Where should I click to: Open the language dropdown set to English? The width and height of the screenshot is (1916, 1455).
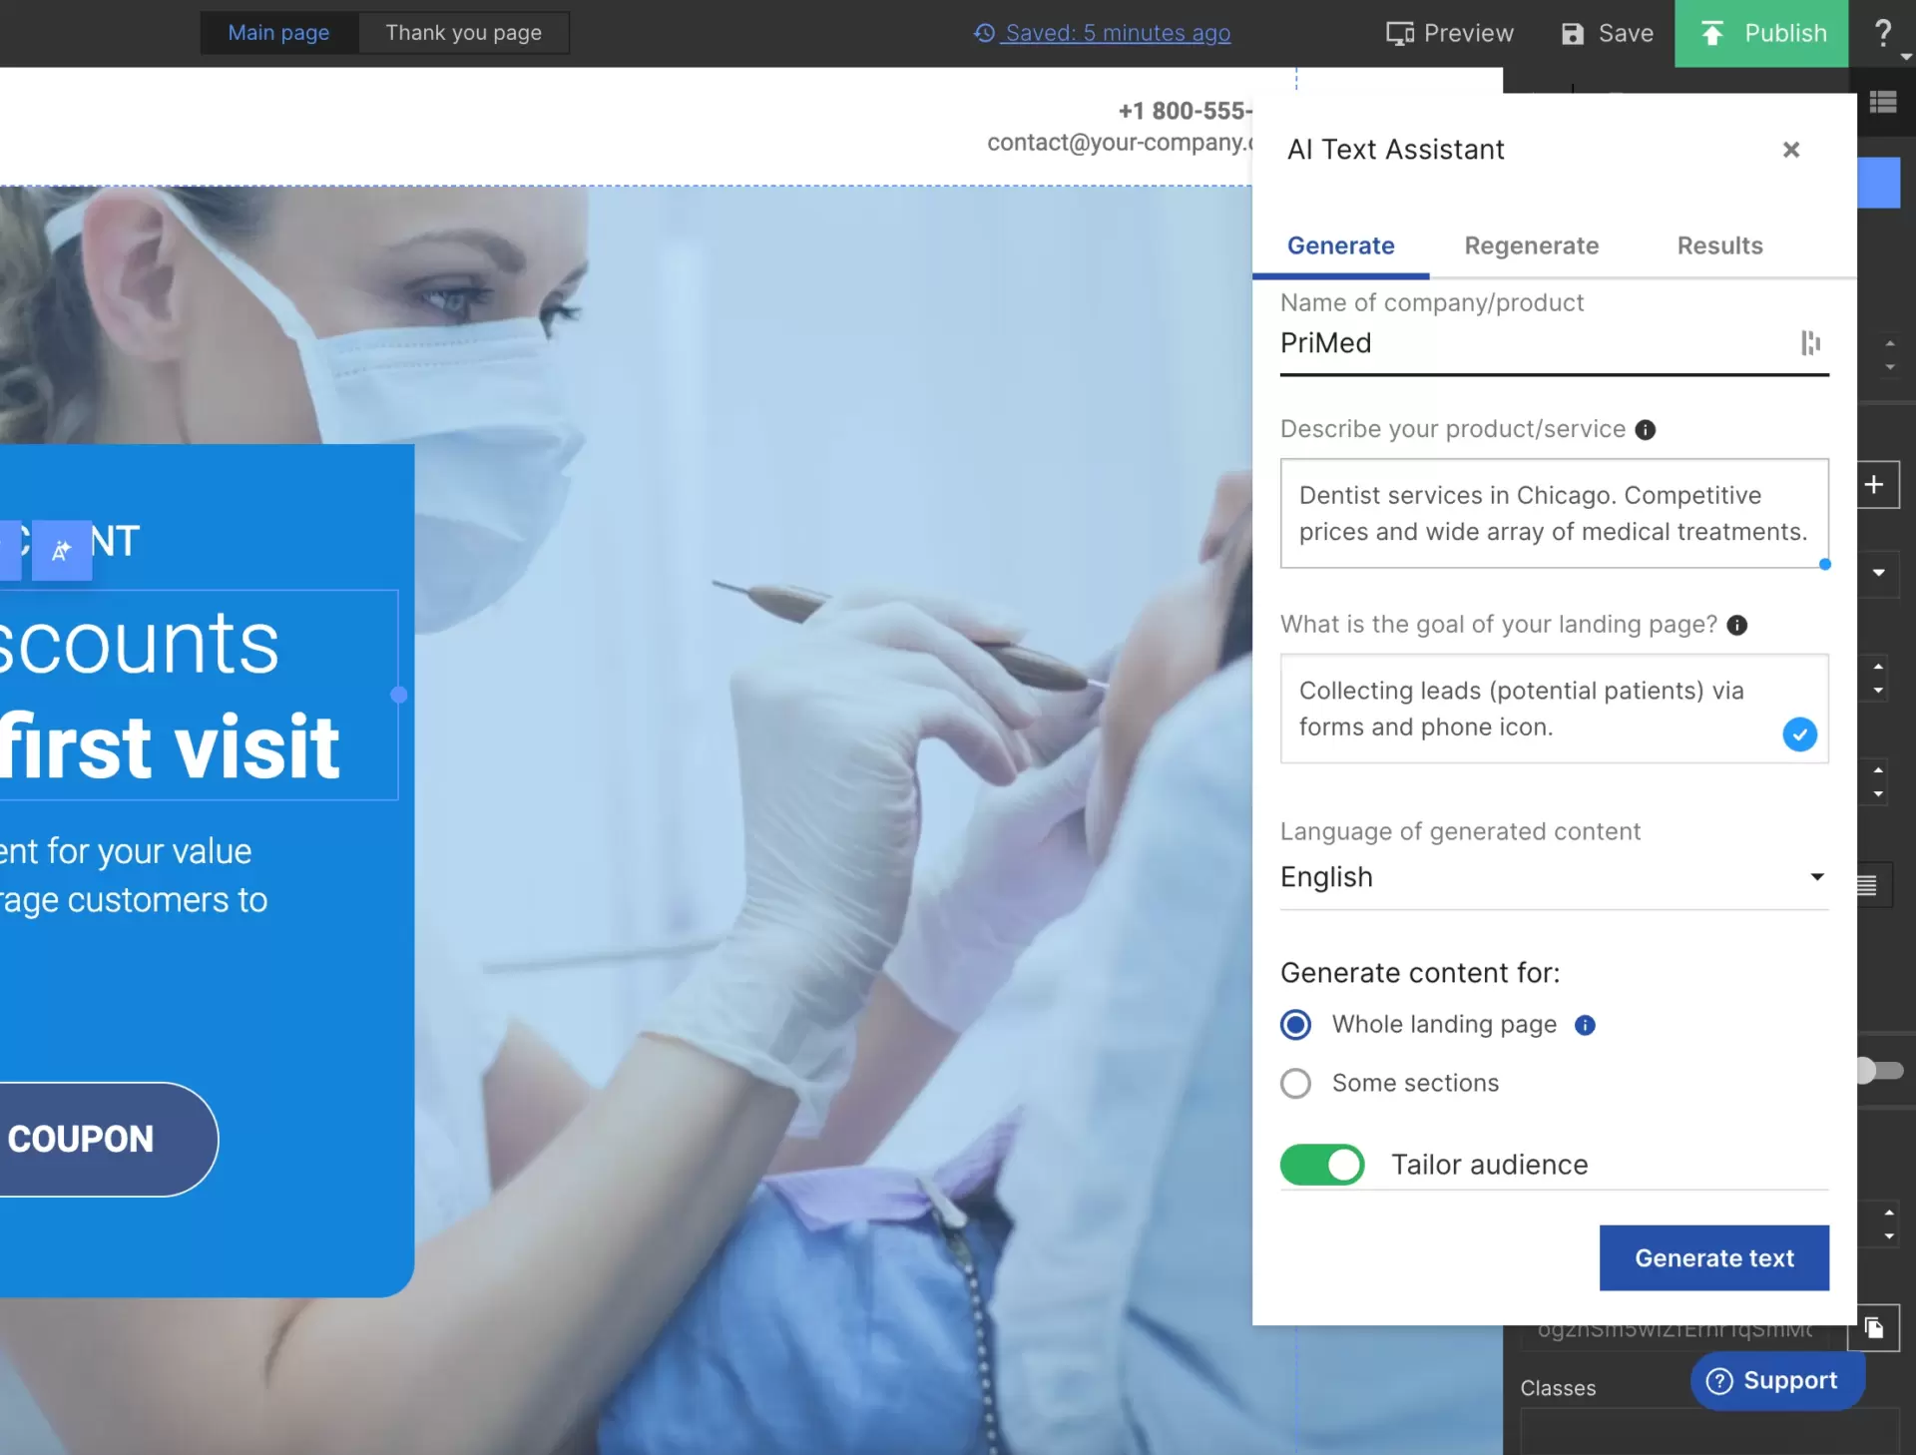click(x=1553, y=877)
